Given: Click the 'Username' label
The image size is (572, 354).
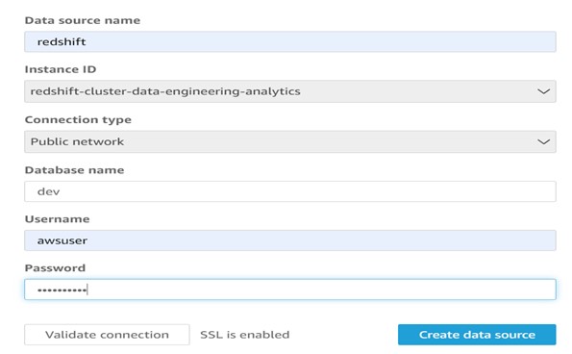Looking at the screenshot, I should (58, 219).
